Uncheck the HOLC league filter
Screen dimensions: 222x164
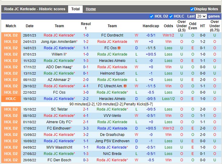point(171,16)
